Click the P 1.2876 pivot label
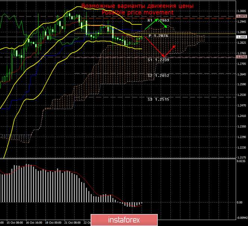The width and height of the screenshot is (248, 226). pos(158,36)
